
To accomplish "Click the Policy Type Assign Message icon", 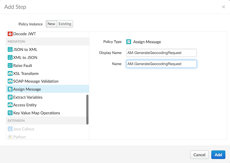I will (129, 42).
